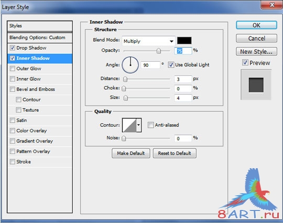Close the Layer Style dialog
This screenshot has width=283, height=223.
pyautogui.click(x=271, y=5)
